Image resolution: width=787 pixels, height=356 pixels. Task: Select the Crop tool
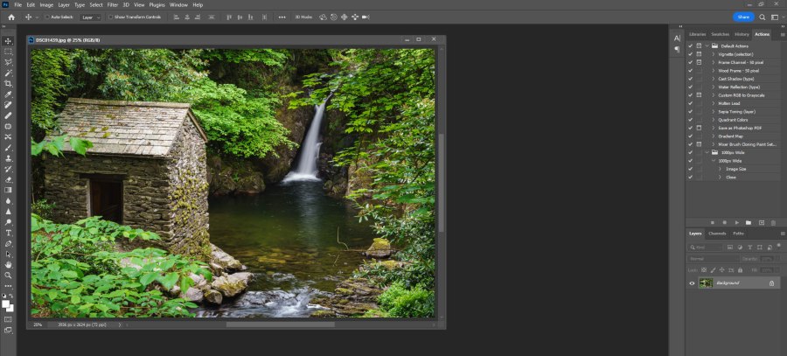[9, 84]
